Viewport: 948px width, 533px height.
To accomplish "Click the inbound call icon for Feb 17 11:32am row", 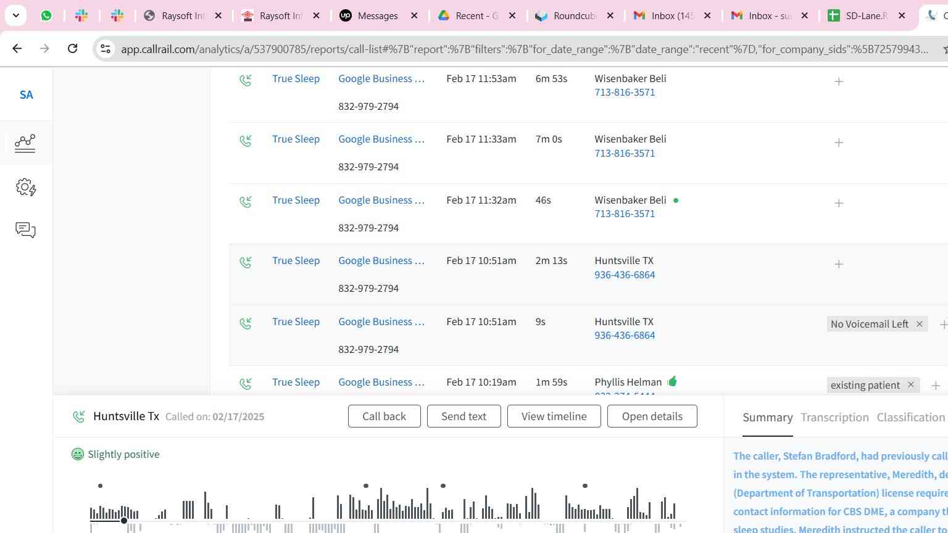I will coord(246,202).
